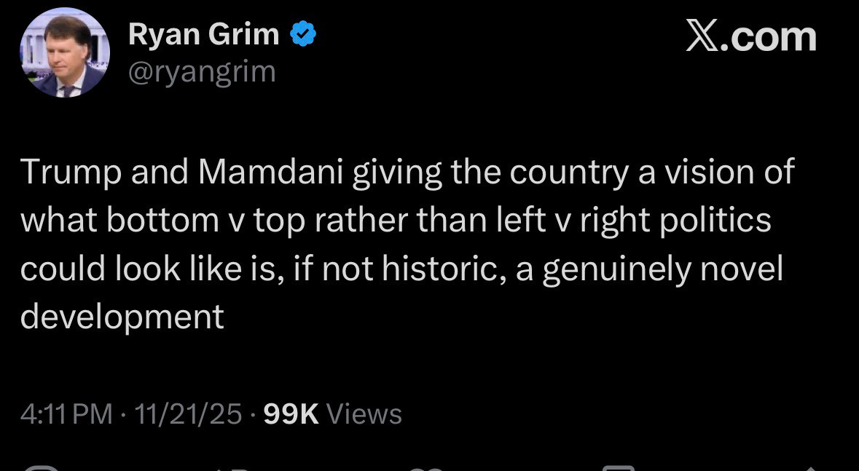Open Ryan Grim's profile picture

coord(64,52)
